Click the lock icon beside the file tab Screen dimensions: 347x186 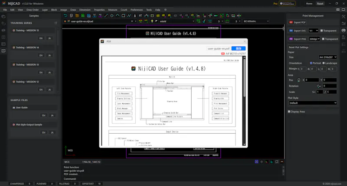(x=65, y=21)
